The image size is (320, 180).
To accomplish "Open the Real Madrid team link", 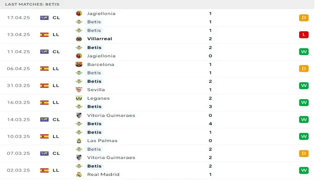I will pyautogui.click(x=103, y=174).
